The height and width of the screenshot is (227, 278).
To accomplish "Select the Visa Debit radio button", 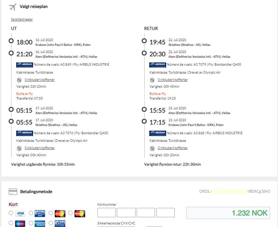I will [31, 213].
